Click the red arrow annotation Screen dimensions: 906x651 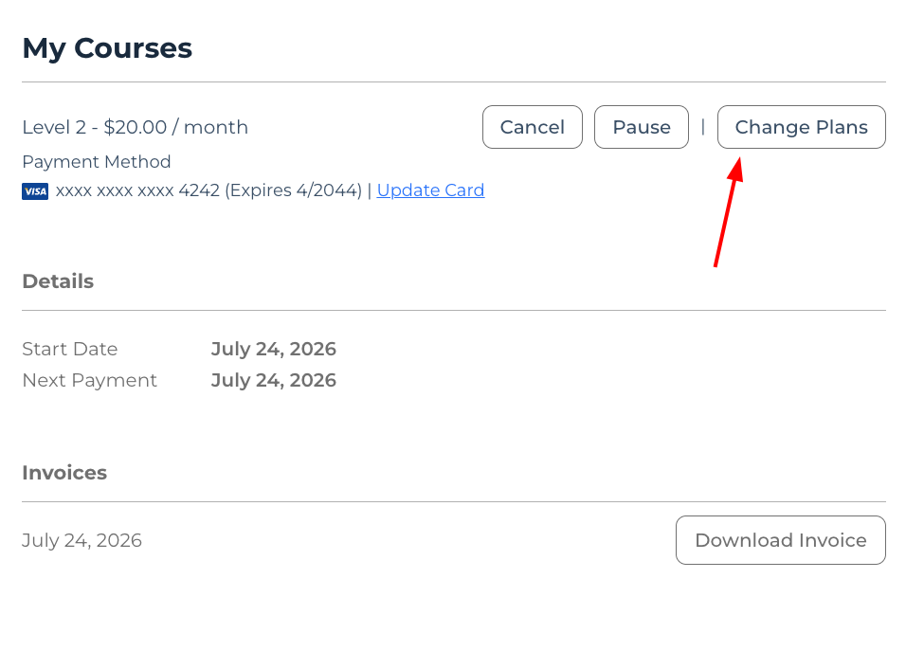click(x=729, y=212)
